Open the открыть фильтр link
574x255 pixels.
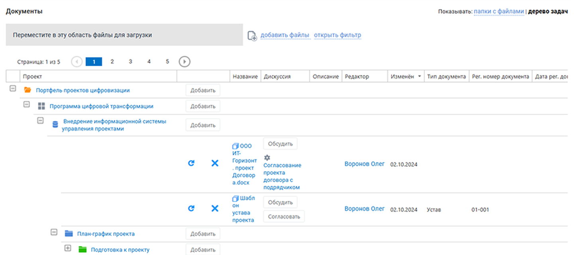(337, 35)
